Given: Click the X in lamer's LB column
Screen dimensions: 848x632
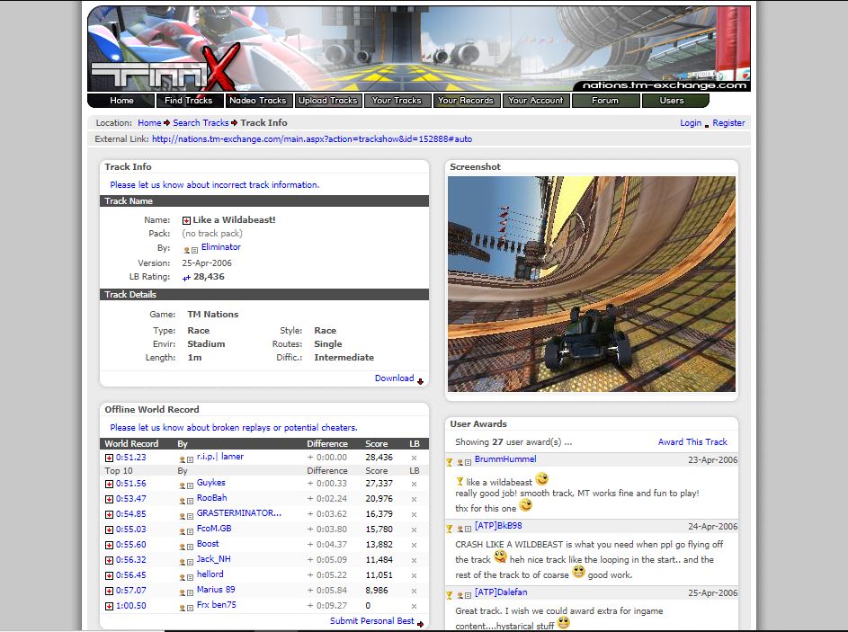Looking at the screenshot, I should point(412,457).
